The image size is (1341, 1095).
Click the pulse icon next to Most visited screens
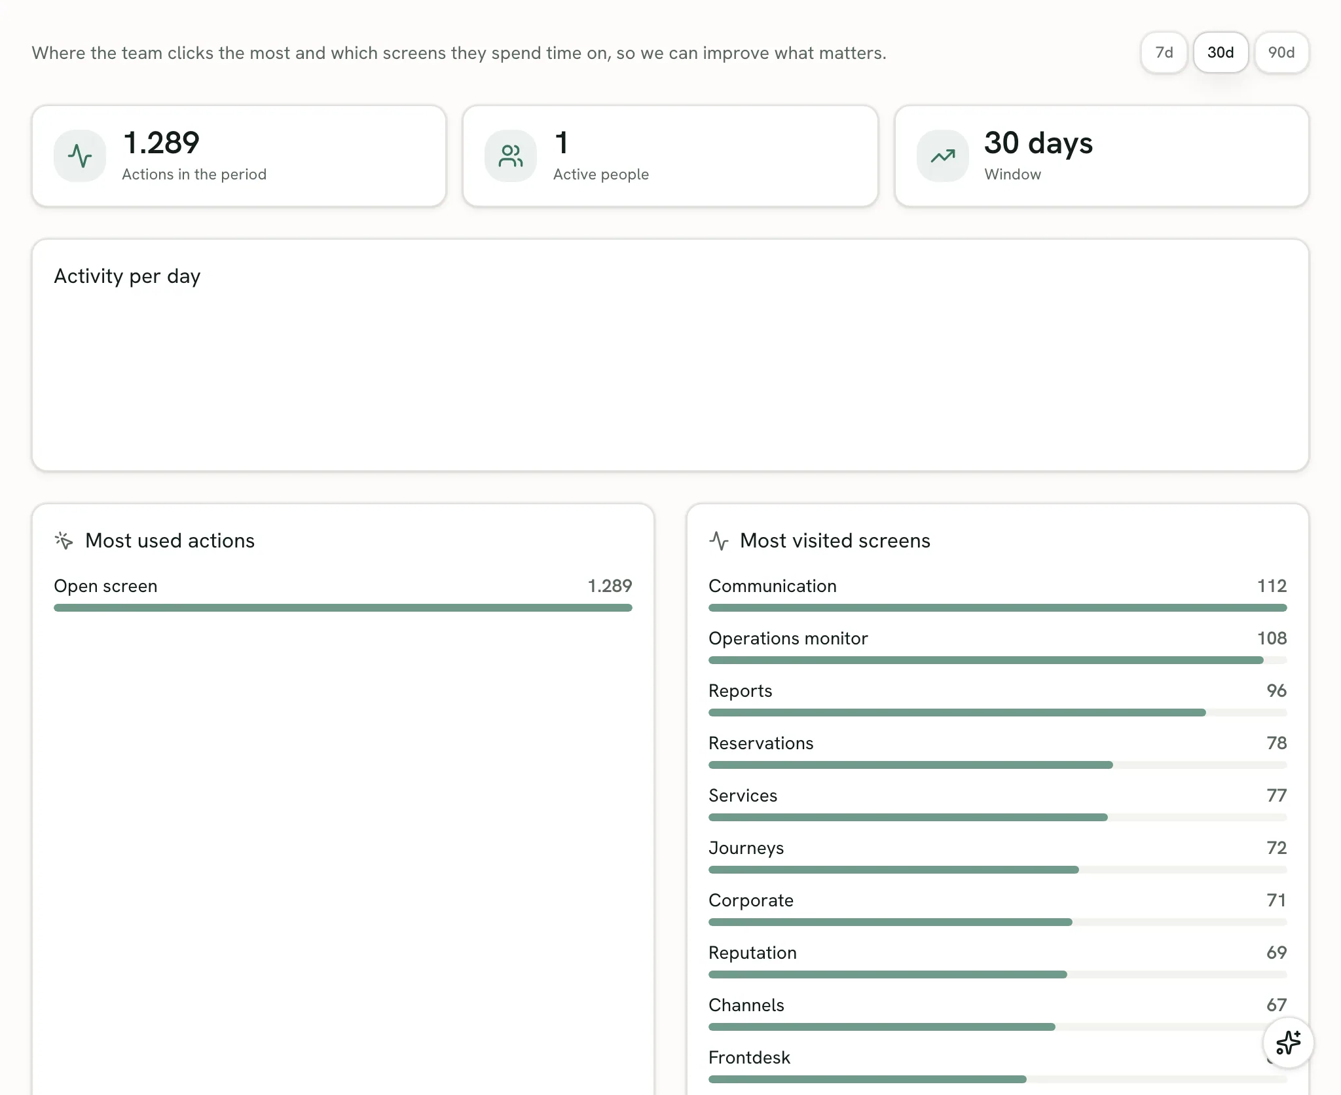(719, 540)
